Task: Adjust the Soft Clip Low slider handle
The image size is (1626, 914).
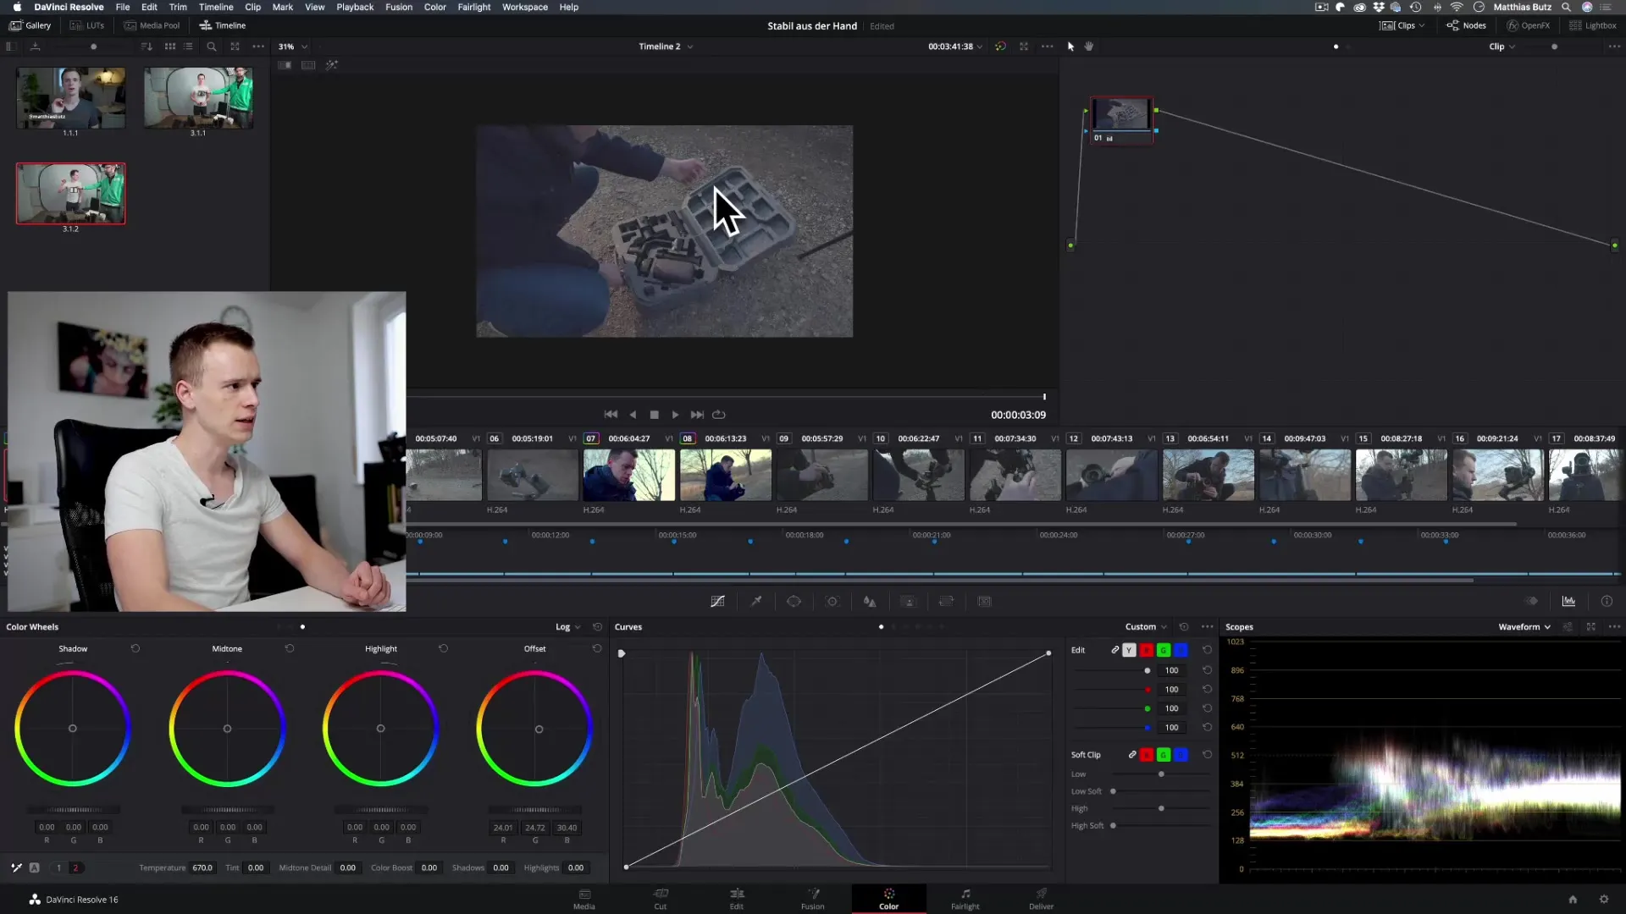Action: tap(1161, 774)
